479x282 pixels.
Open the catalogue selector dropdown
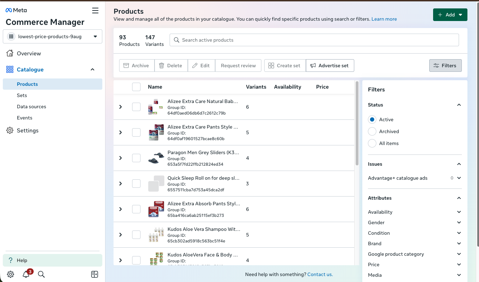tap(53, 36)
